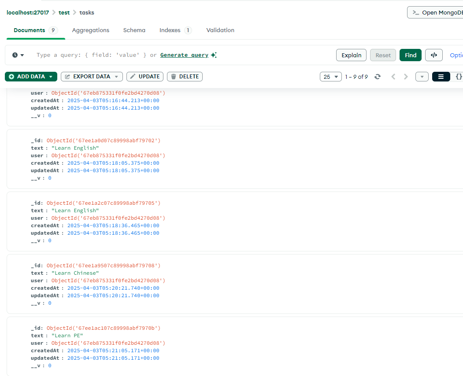Go to next page arrow
Image resolution: width=463 pixels, height=376 pixels.
click(x=406, y=77)
